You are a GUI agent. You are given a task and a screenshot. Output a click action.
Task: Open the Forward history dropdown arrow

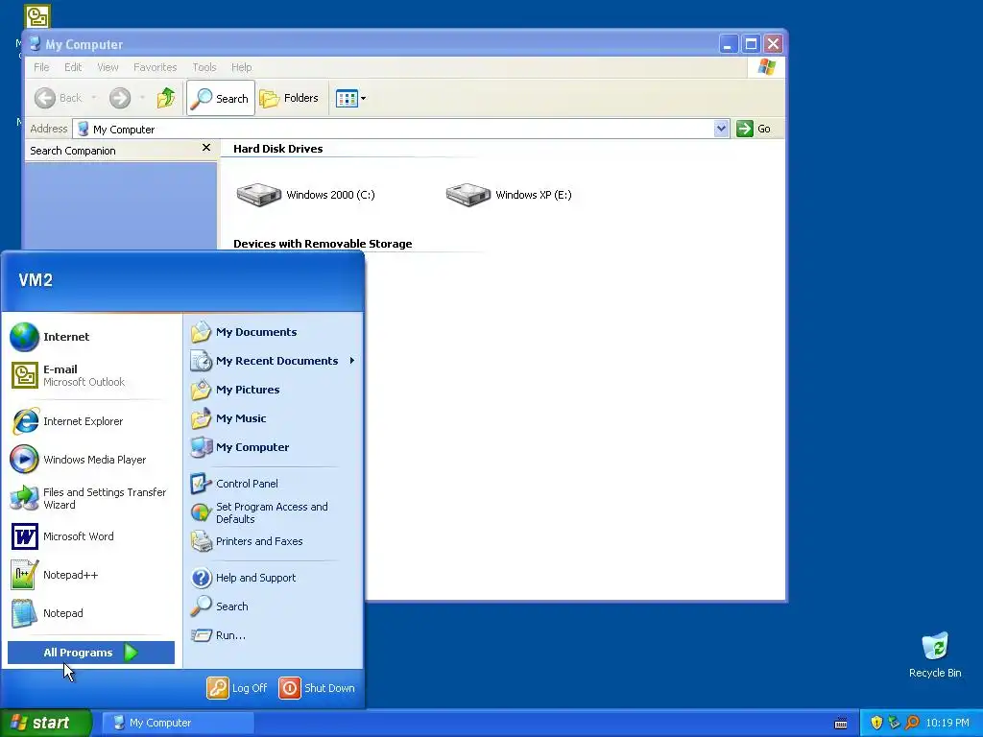click(x=142, y=98)
